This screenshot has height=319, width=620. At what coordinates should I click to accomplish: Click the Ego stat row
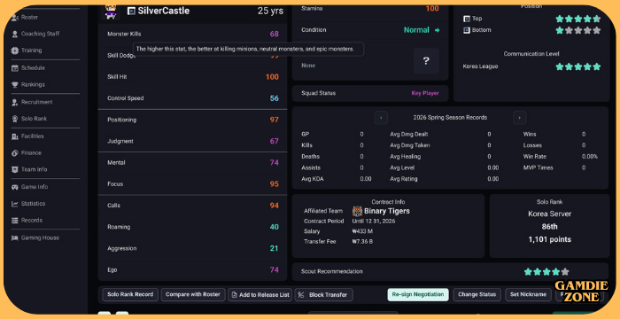point(192,270)
